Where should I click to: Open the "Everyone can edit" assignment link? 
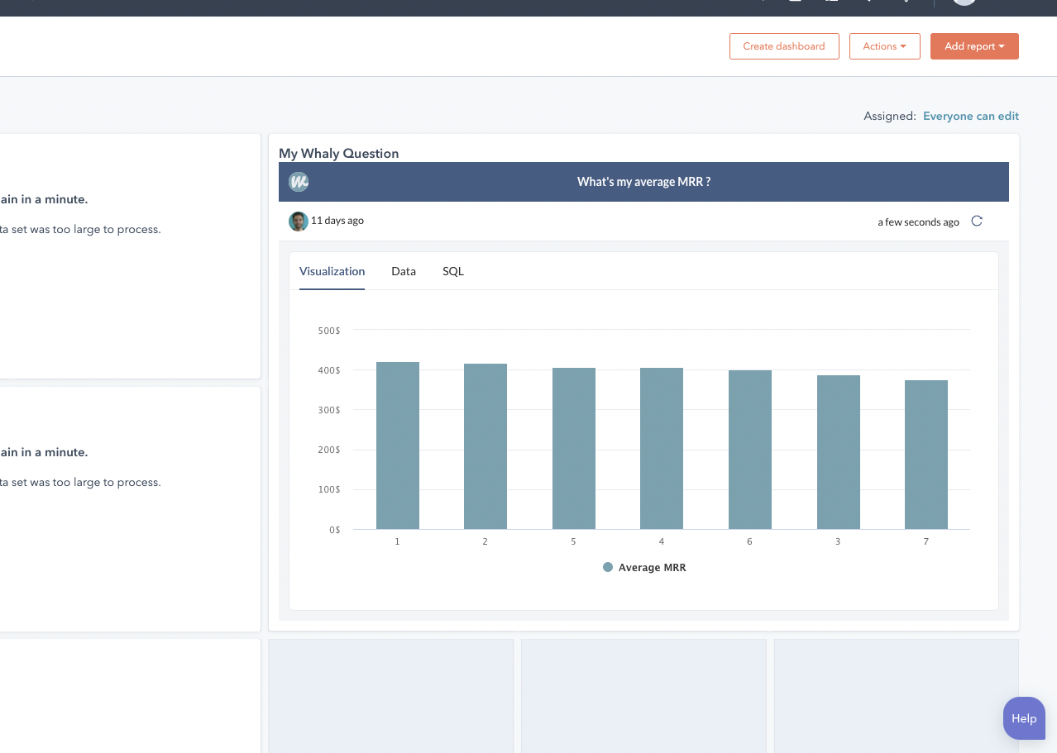tap(970, 117)
